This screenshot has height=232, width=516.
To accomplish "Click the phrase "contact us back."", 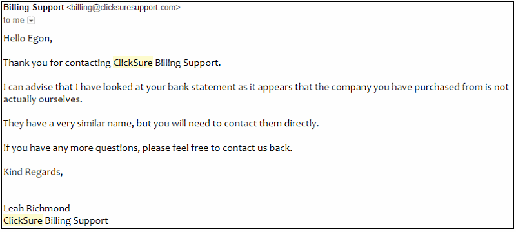I will (257, 148).
